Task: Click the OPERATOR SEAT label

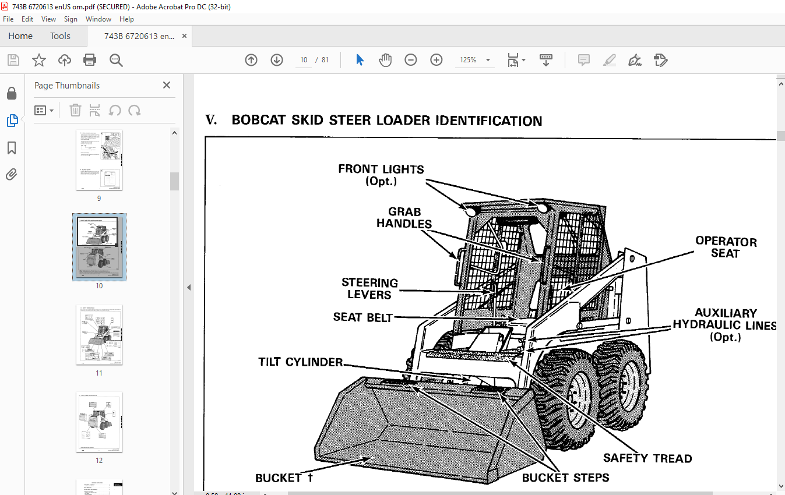Action: tap(726, 248)
